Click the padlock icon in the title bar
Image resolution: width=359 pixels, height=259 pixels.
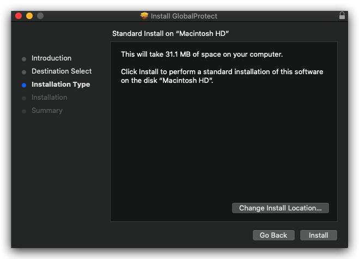[342, 16]
